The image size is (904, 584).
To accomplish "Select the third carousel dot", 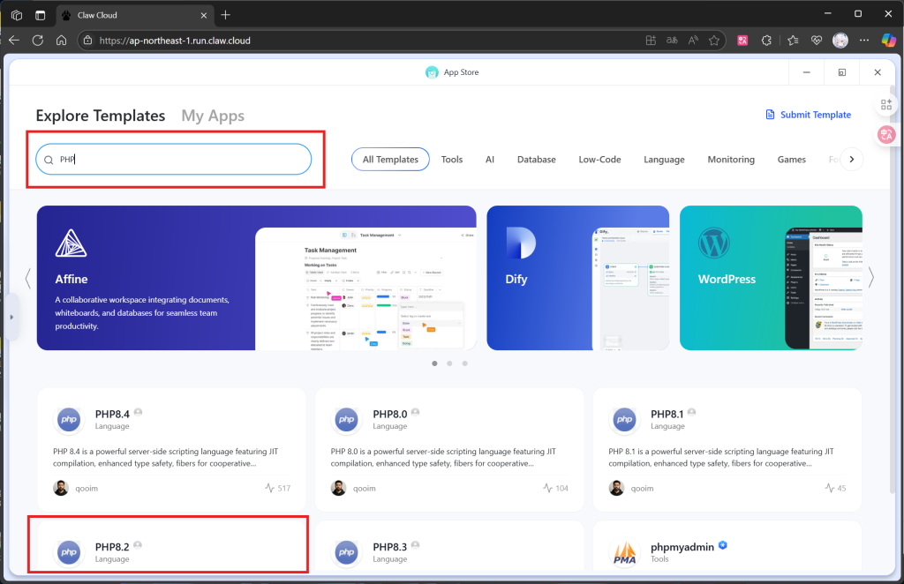I will [x=464, y=363].
